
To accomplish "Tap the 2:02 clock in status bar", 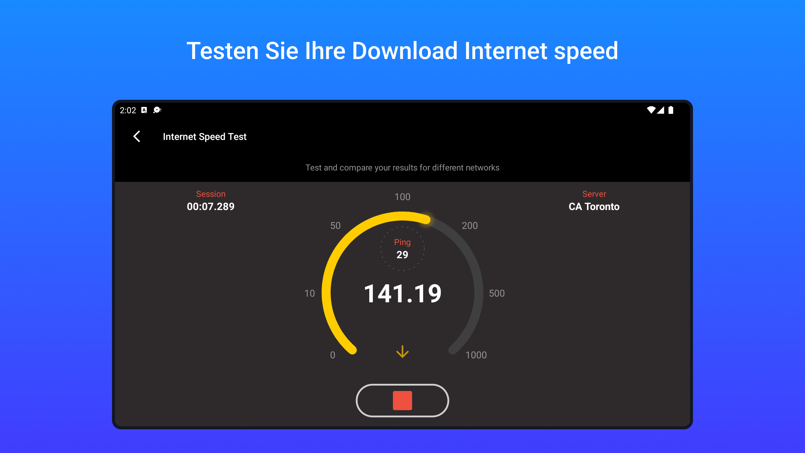I will pyautogui.click(x=128, y=110).
